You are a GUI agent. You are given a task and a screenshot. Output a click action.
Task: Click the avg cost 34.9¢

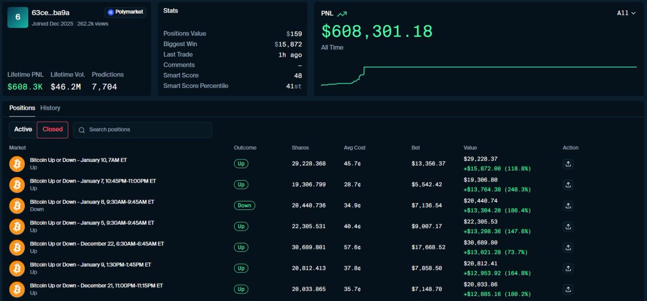(352, 206)
